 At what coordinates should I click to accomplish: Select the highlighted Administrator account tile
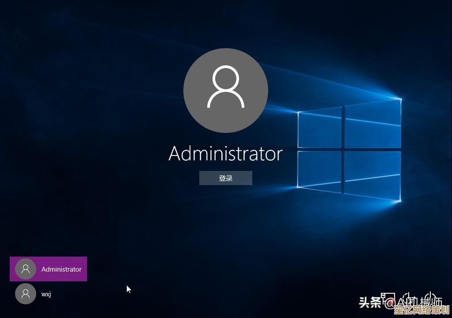click(48, 269)
